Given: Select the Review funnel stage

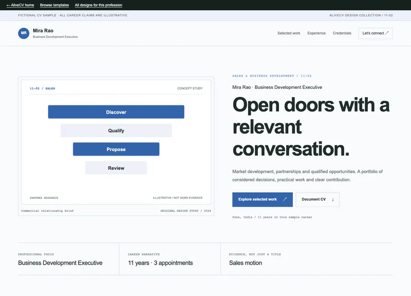Looking at the screenshot, I should [x=116, y=168].
